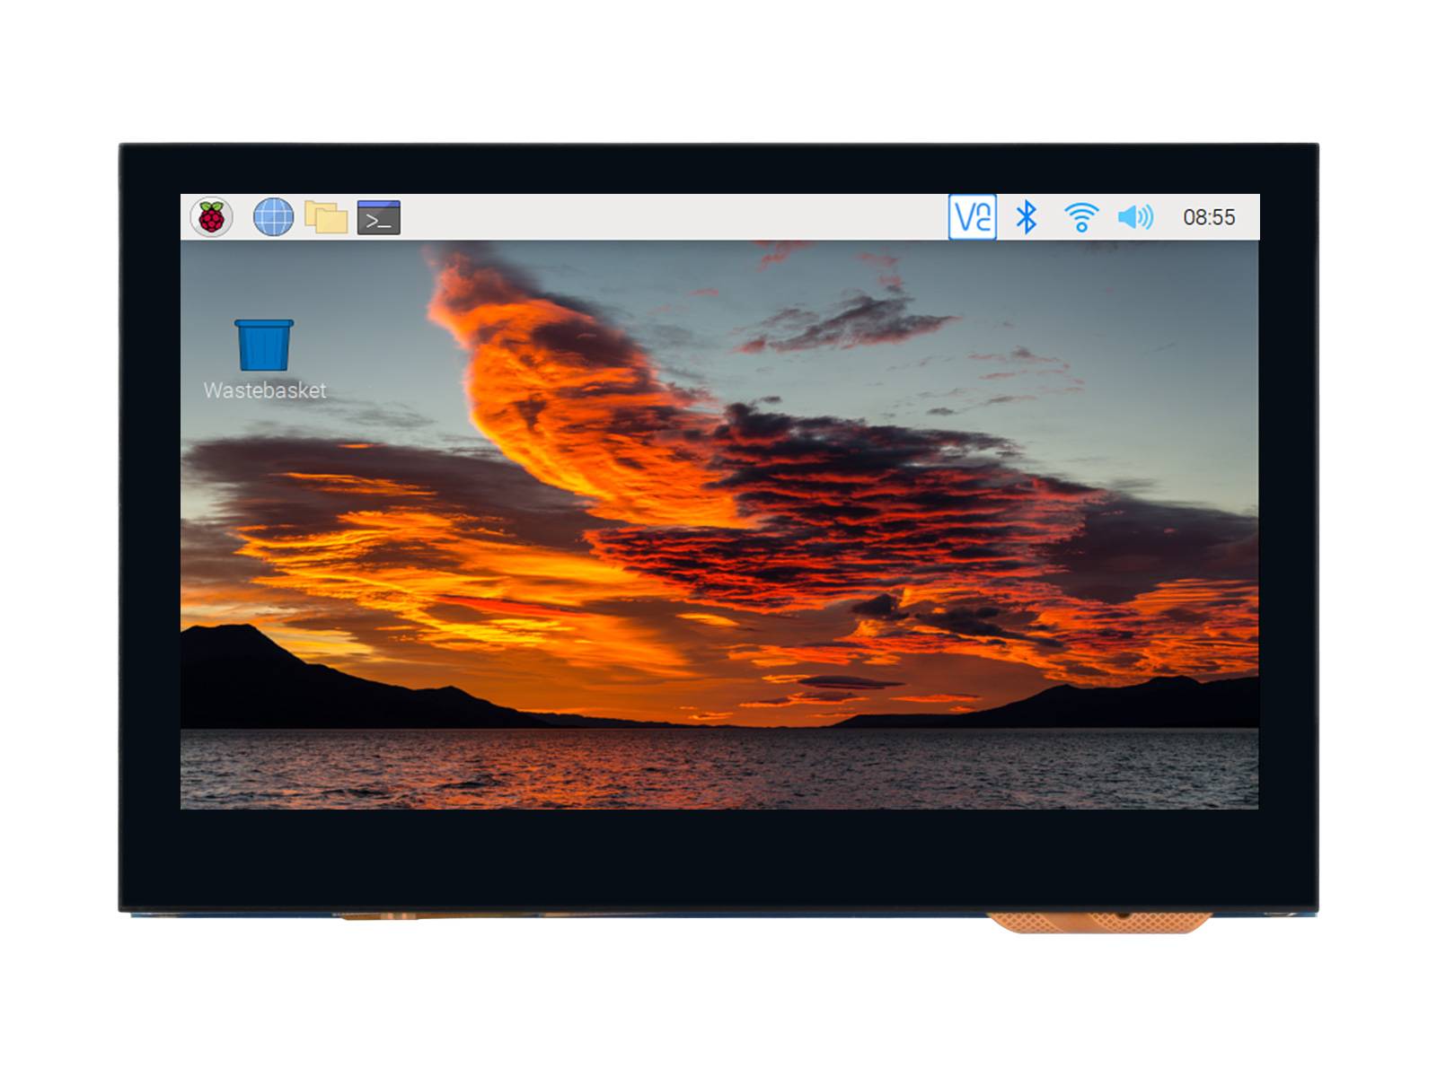This screenshot has height=1077, width=1437.
Task: Open the Wastebasket on the desktop
Action: [x=262, y=346]
